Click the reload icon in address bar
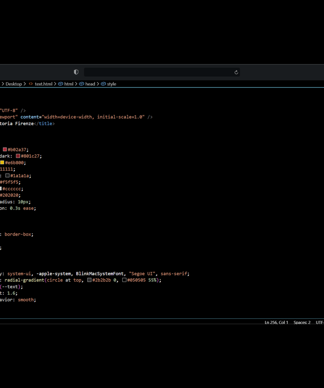Screen dimensions: 324x388 point(236,72)
